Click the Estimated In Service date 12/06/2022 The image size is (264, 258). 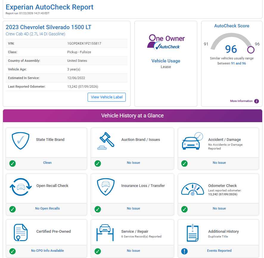(x=76, y=78)
